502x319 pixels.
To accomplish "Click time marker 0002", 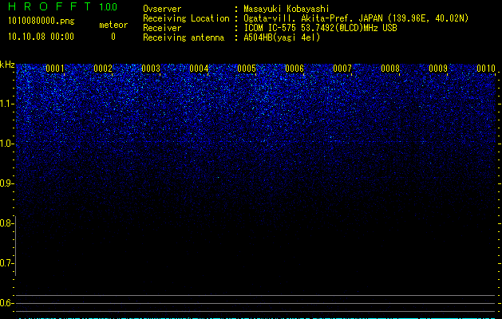I will click(103, 69).
